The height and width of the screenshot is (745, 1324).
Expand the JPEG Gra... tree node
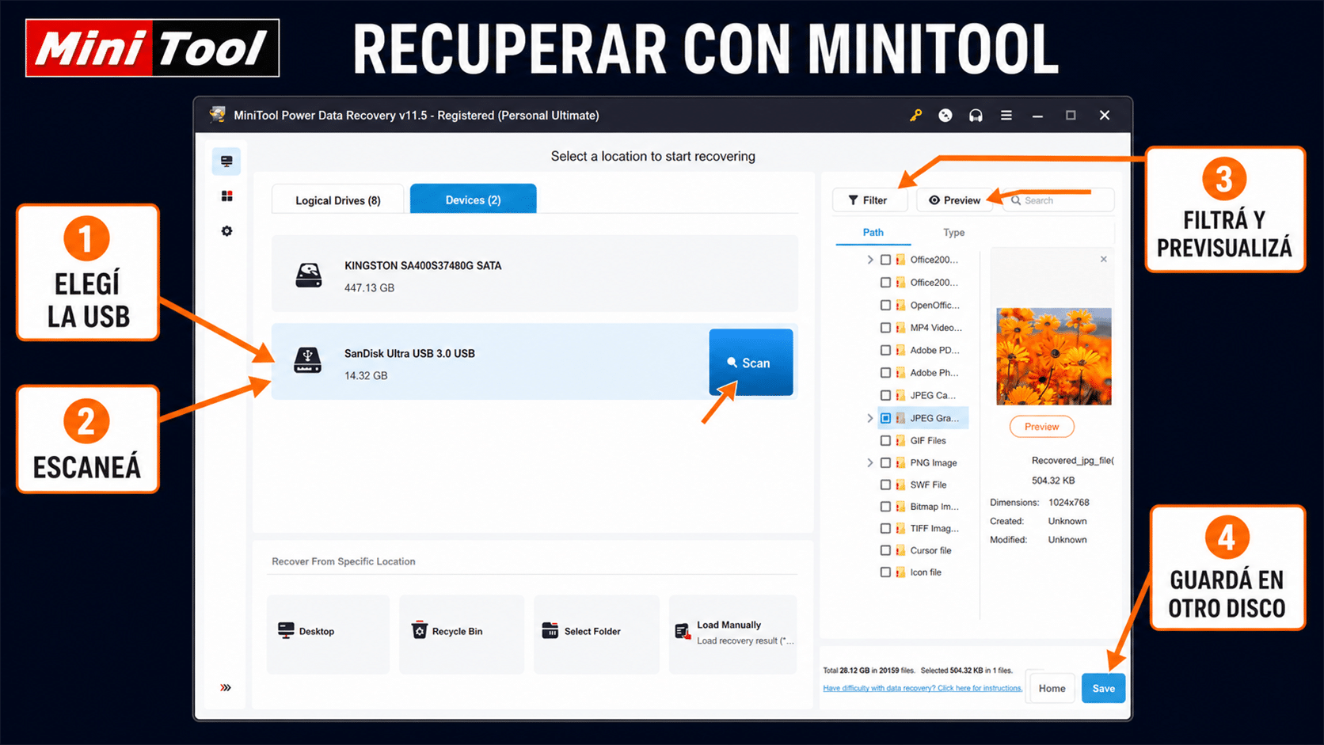pos(870,418)
